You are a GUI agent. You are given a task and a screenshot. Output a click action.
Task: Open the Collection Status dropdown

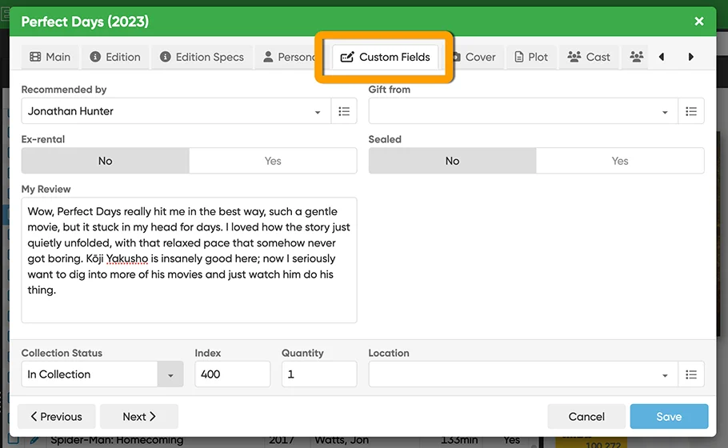tap(170, 374)
